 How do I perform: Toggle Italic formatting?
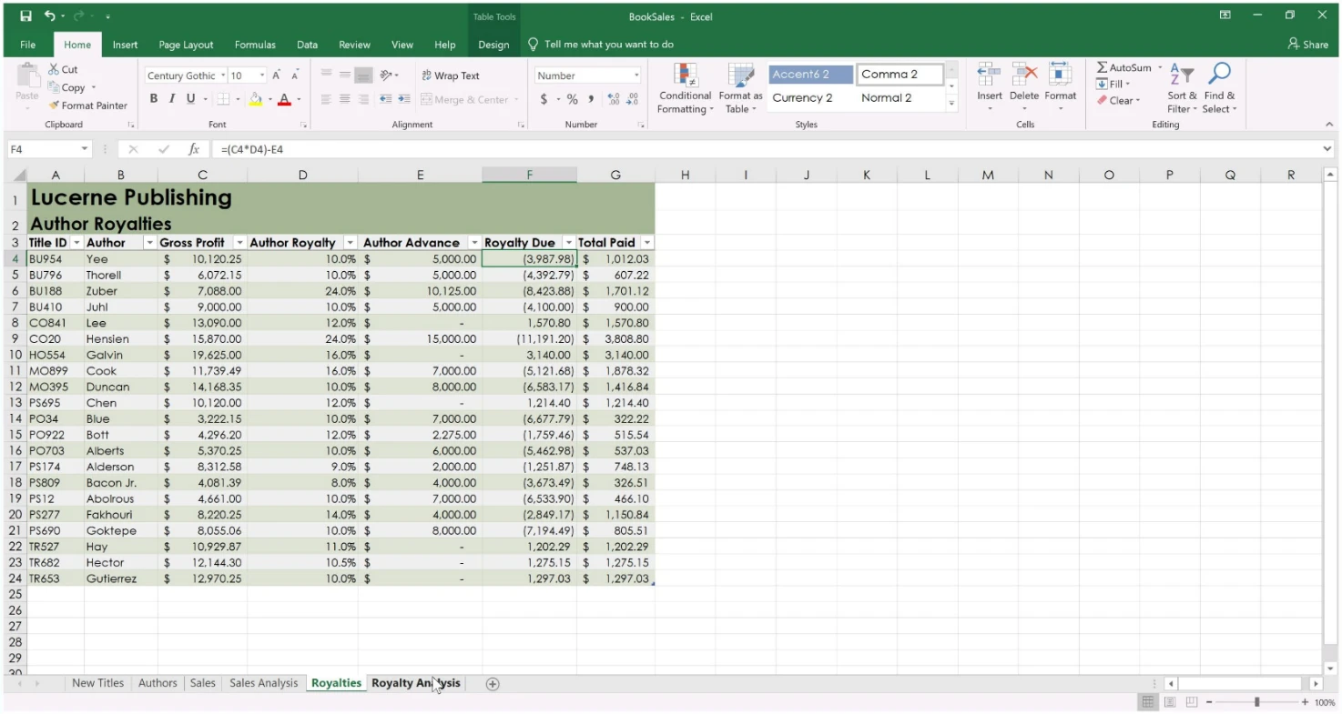point(171,99)
